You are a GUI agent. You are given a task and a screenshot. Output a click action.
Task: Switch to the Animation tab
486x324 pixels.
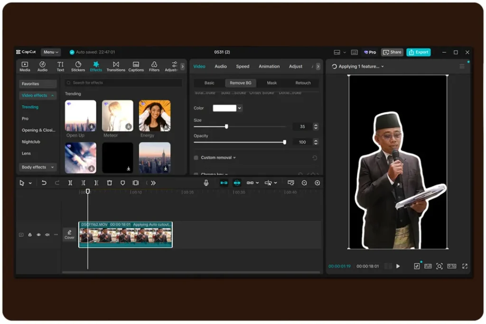click(269, 66)
